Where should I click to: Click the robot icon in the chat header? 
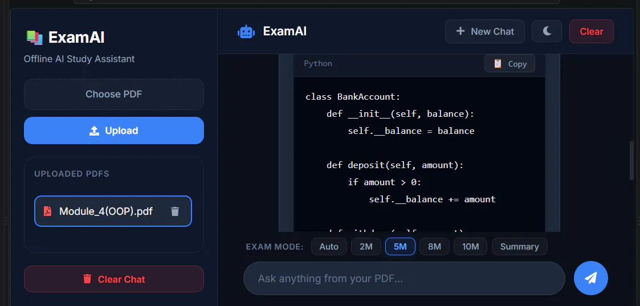tap(246, 31)
